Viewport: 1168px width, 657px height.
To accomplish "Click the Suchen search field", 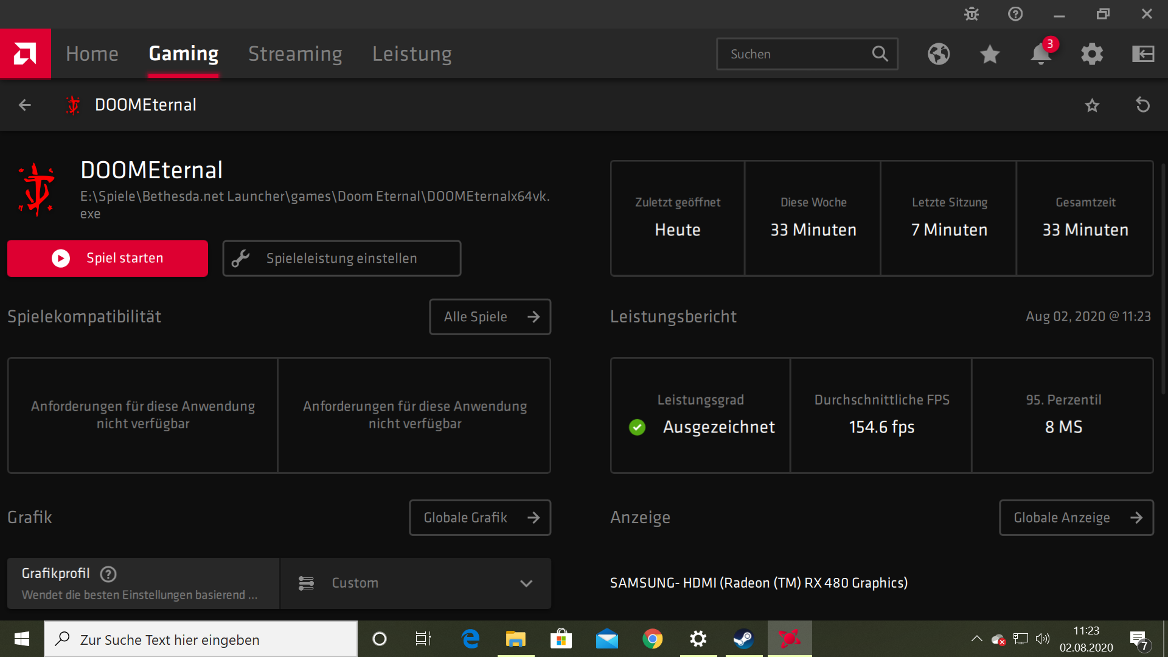I will coord(797,54).
